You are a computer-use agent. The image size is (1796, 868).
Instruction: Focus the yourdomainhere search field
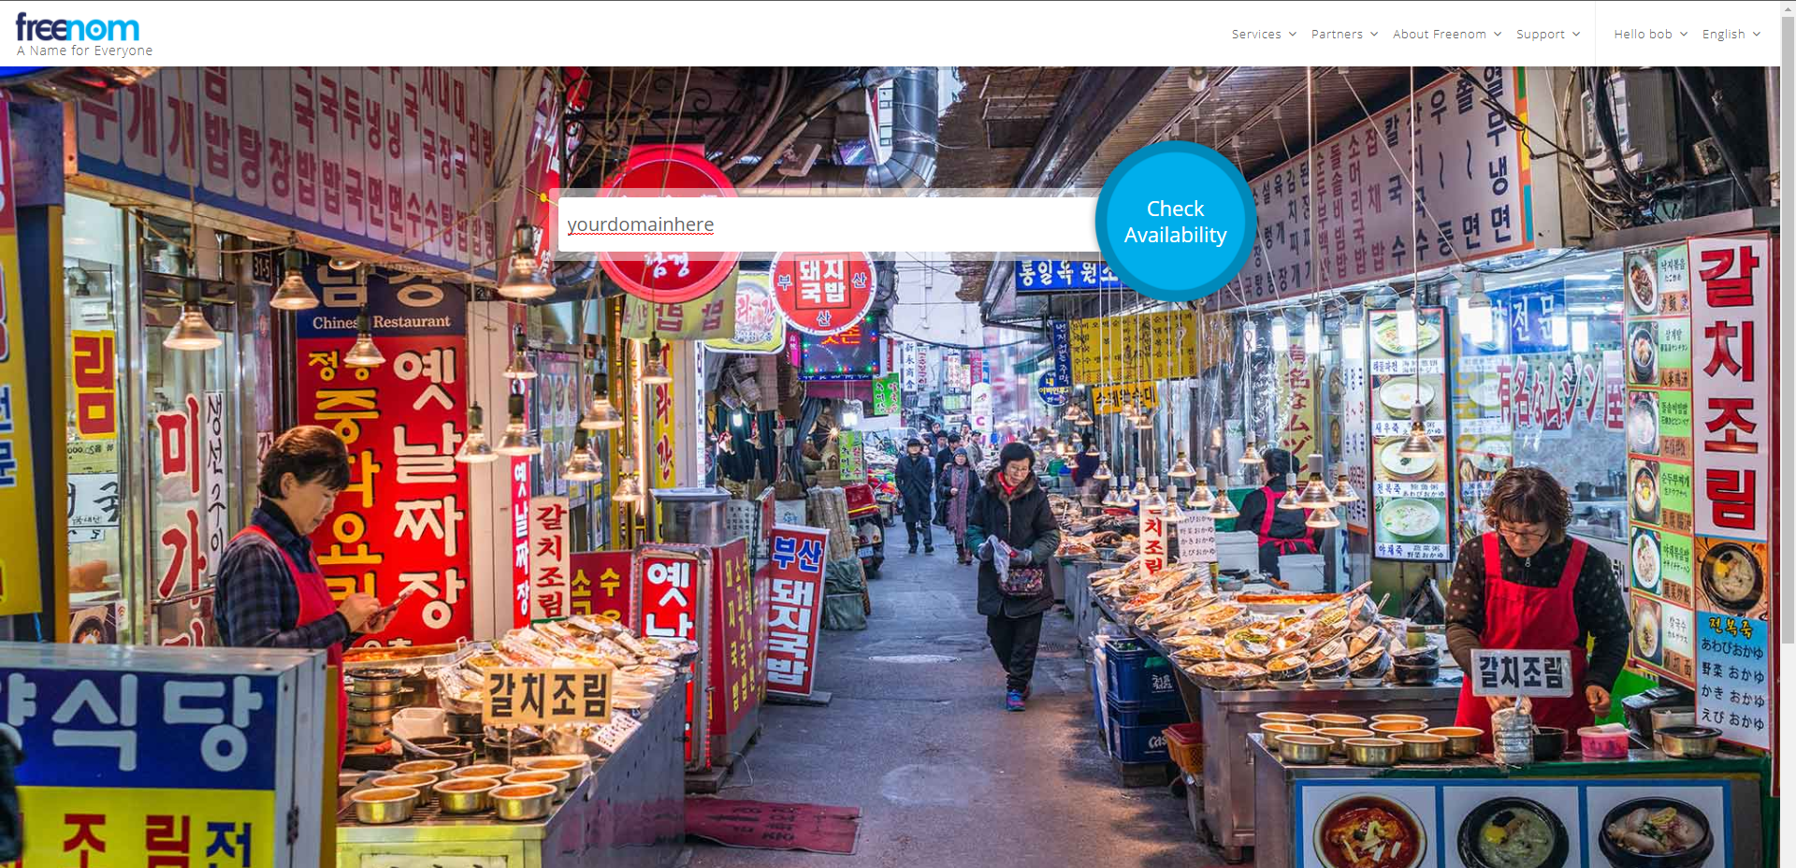(829, 224)
